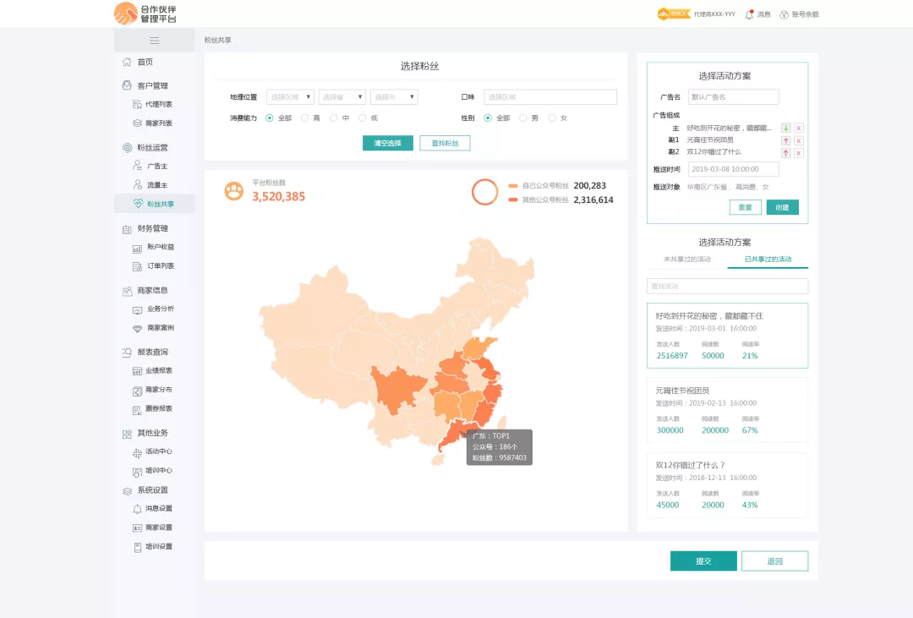Remove the 副1 ad with its X icon

coord(798,140)
